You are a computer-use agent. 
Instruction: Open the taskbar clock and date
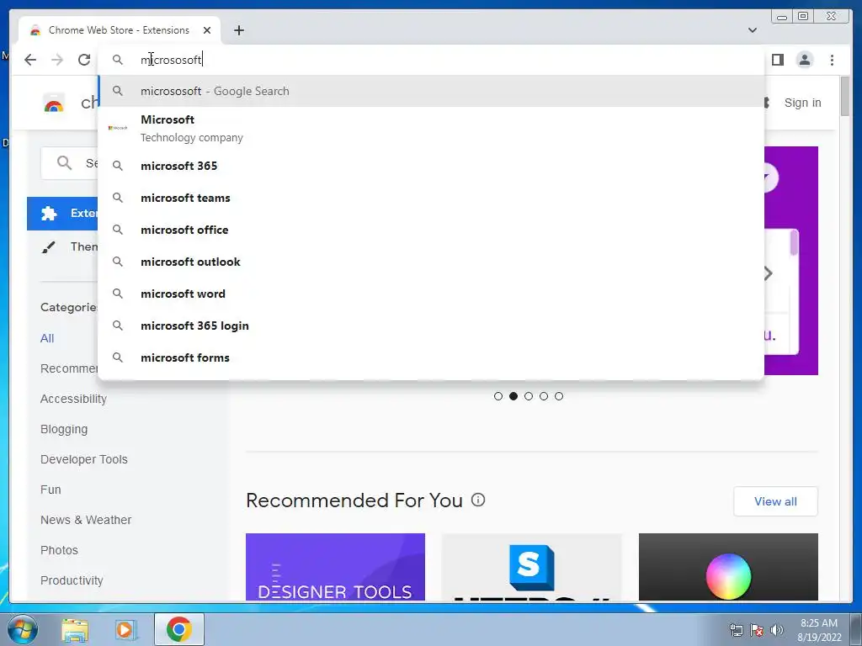tap(819, 630)
